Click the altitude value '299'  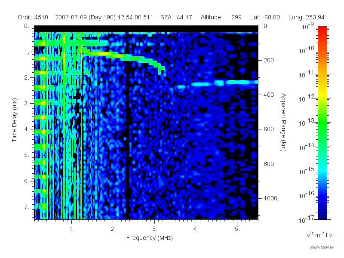click(x=236, y=17)
